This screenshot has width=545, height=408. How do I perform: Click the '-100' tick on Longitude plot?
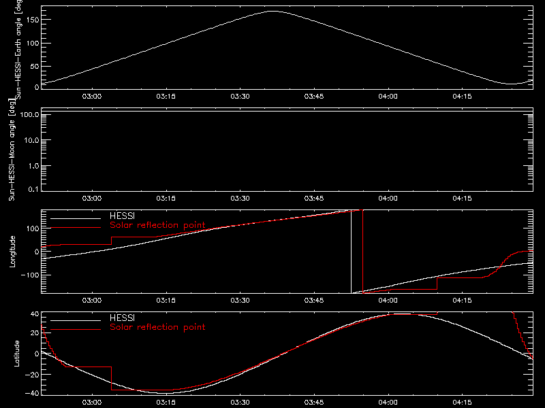click(30, 275)
